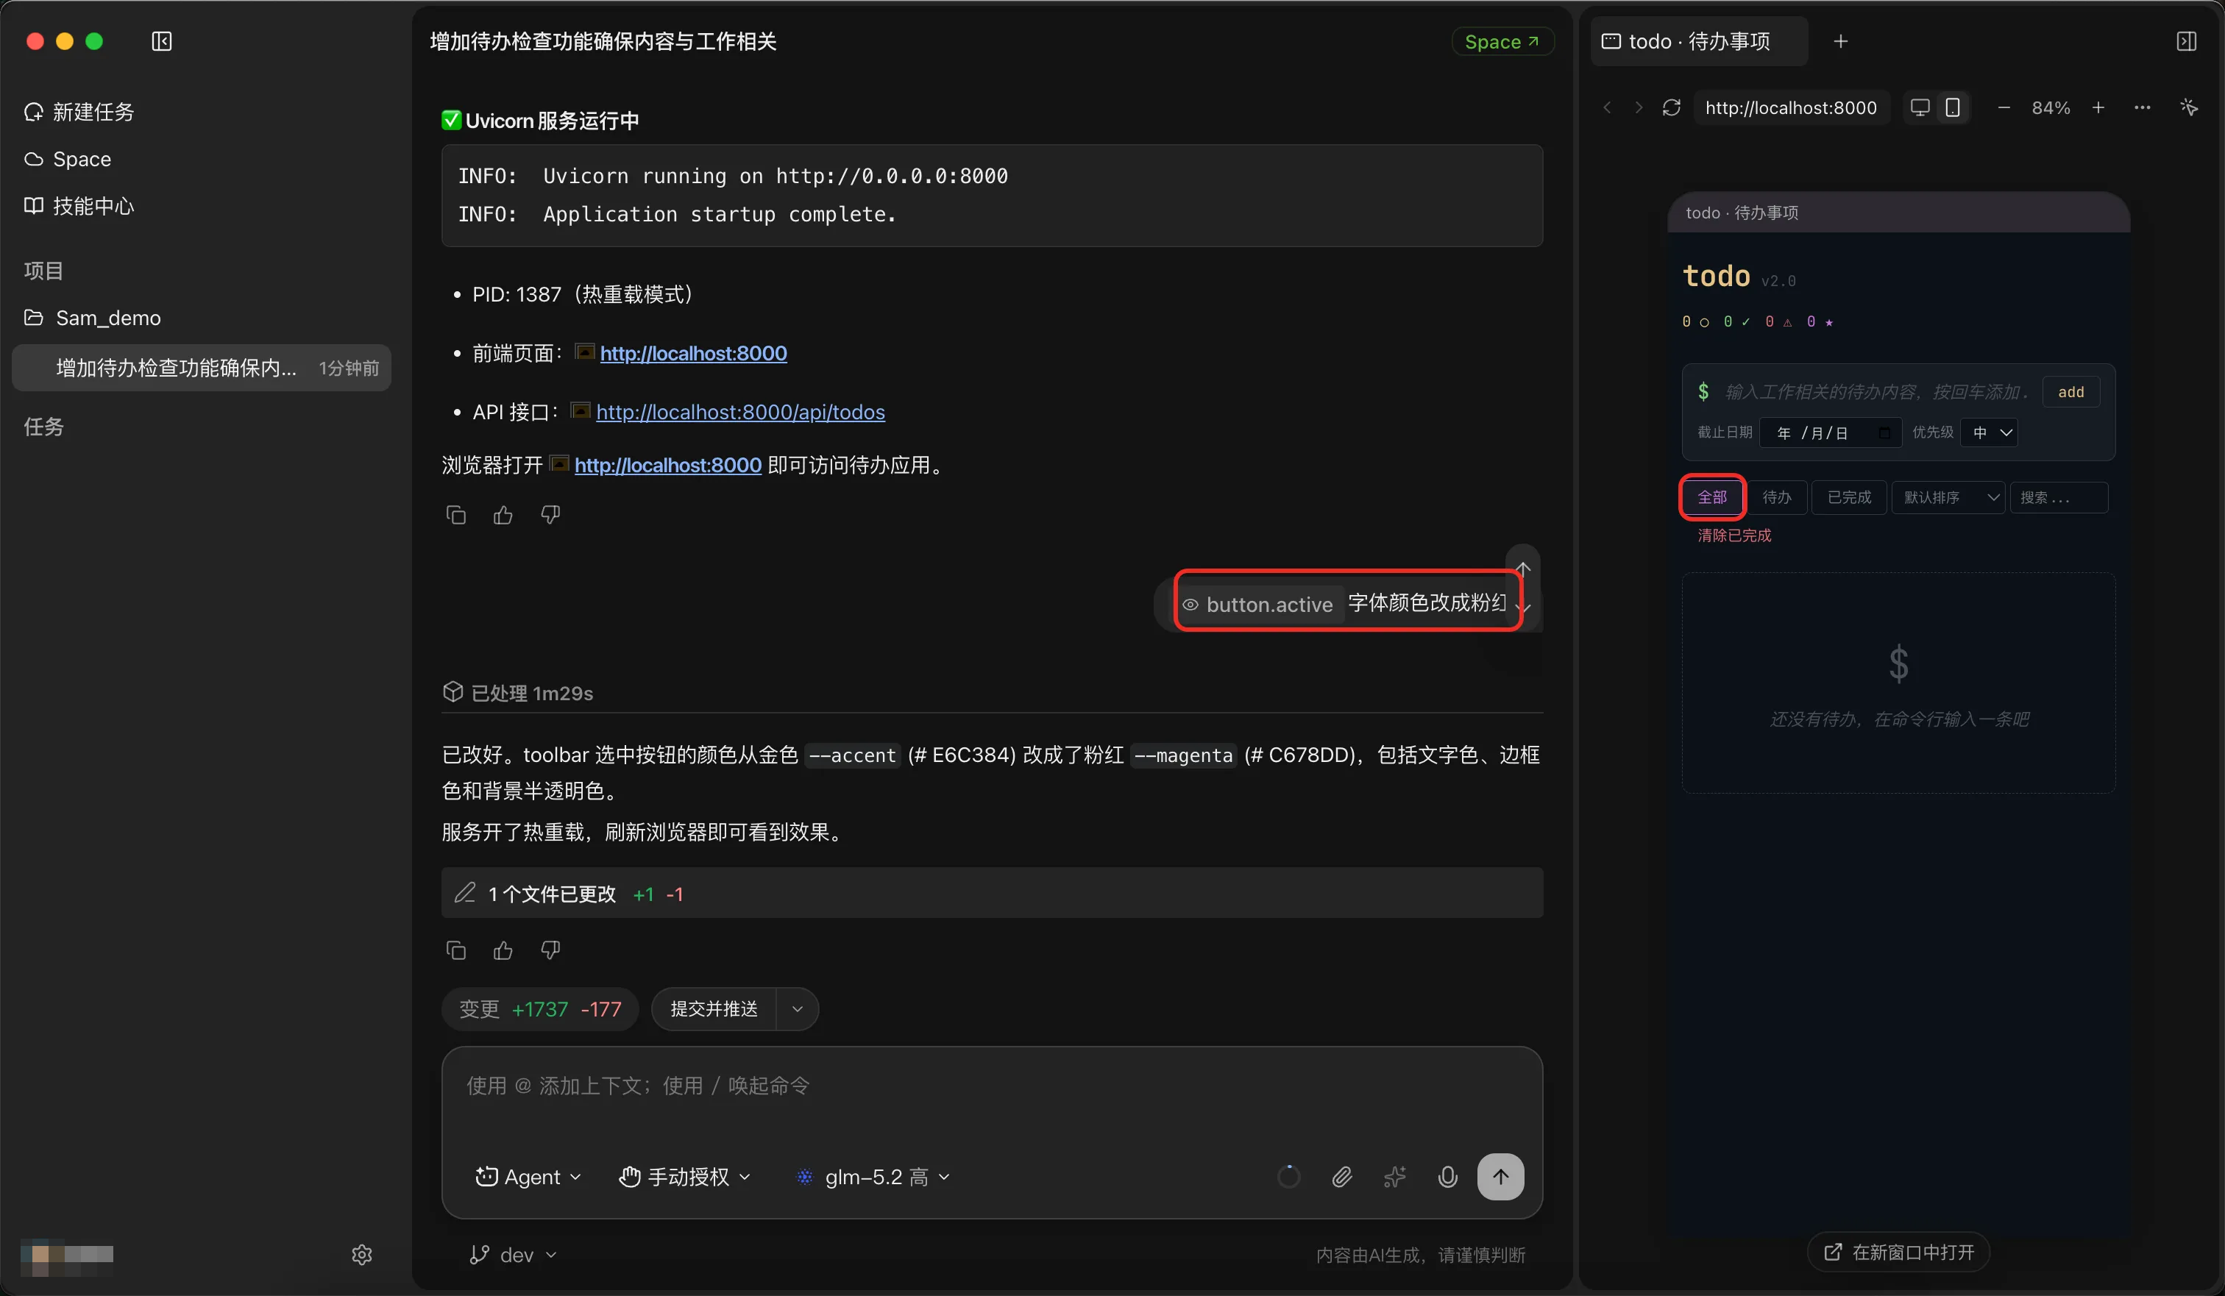
Task: Click the sparkle prompt enhance icon
Action: click(x=1395, y=1177)
